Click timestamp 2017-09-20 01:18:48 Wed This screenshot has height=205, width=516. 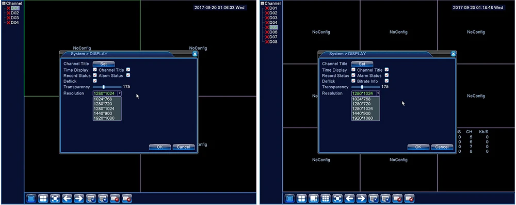click(x=477, y=8)
